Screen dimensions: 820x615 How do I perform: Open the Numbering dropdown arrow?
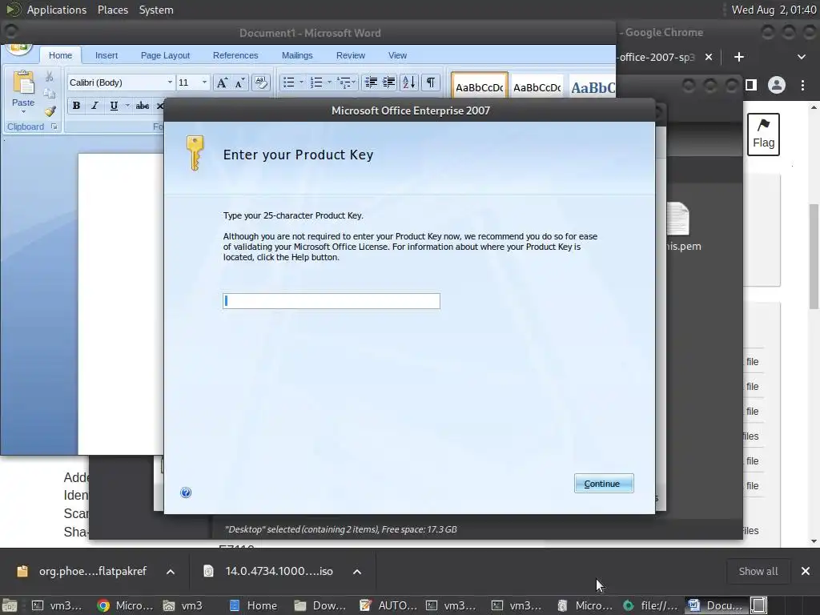[x=329, y=82]
